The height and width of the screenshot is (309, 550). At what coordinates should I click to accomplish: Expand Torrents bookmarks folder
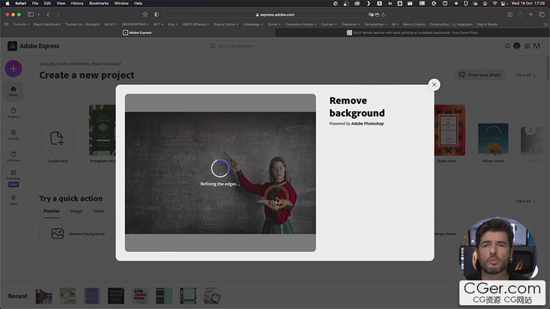pos(21,24)
